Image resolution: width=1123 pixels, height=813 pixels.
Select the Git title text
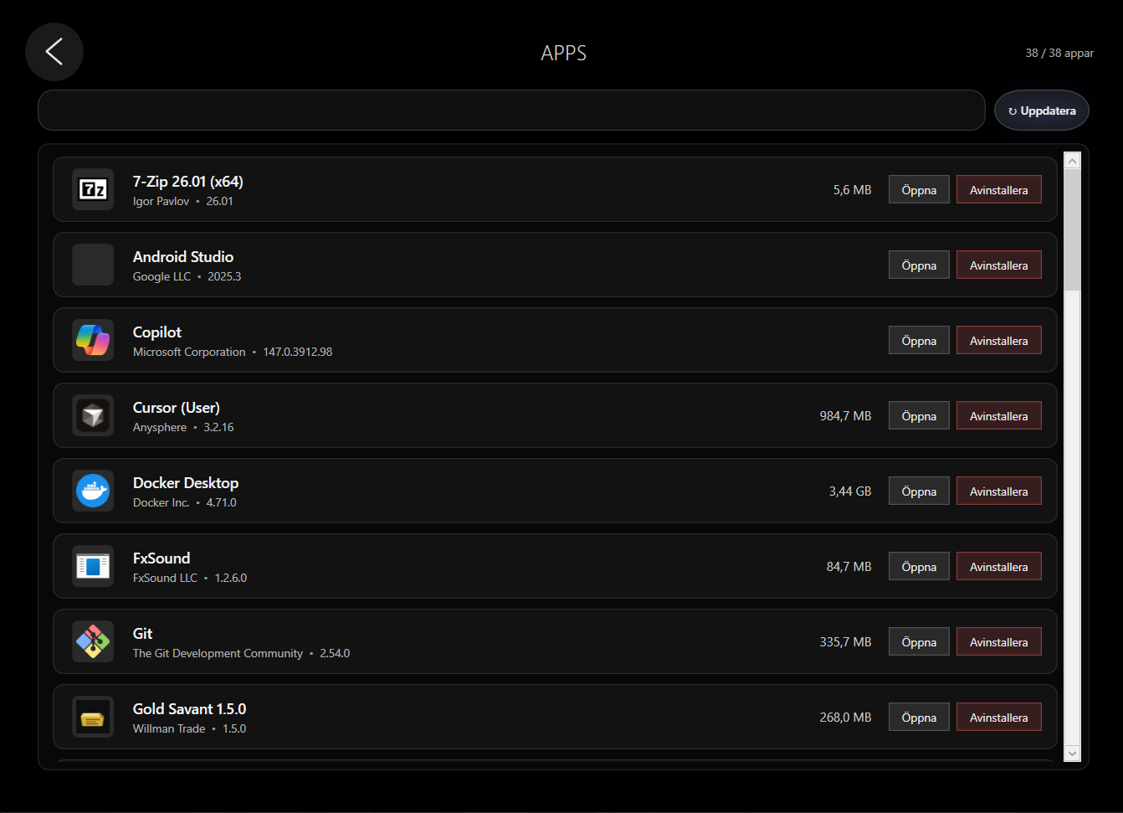[142, 634]
